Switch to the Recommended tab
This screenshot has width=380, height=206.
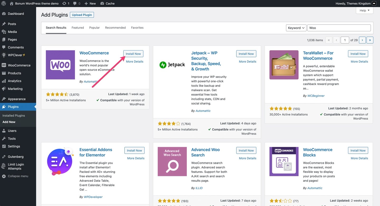[x=115, y=27]
